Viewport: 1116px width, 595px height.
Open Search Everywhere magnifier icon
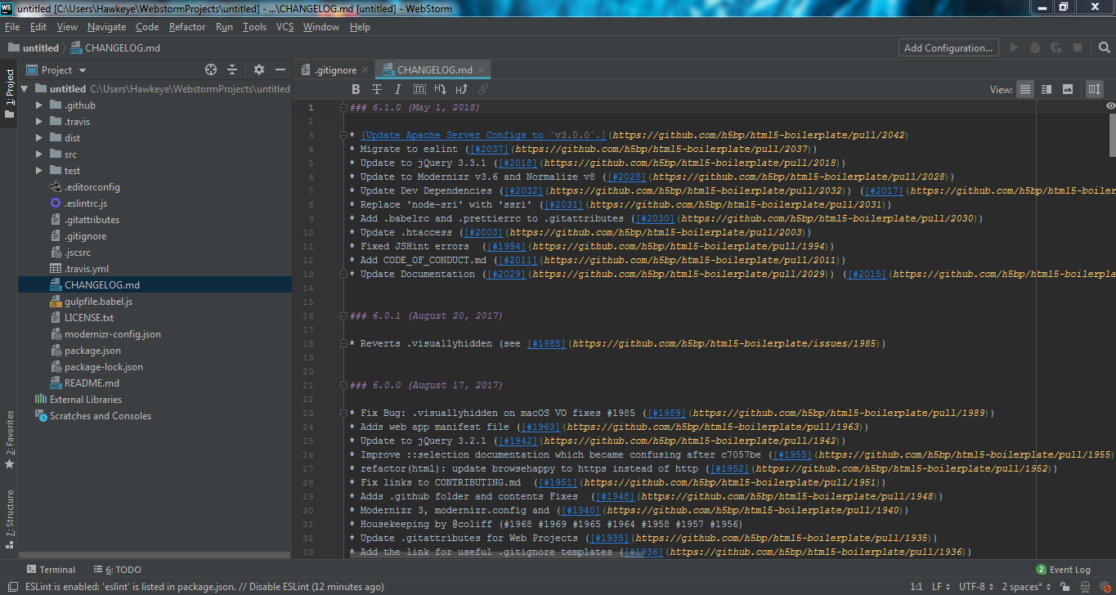click(x=1103, y=48)
